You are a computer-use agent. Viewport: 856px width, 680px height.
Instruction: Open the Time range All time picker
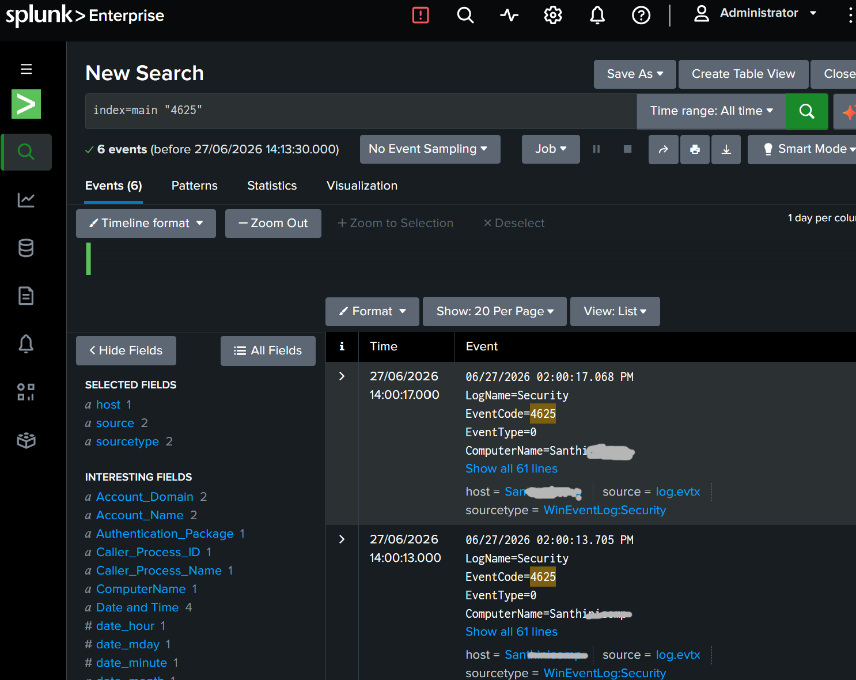(x=711, y=111)
